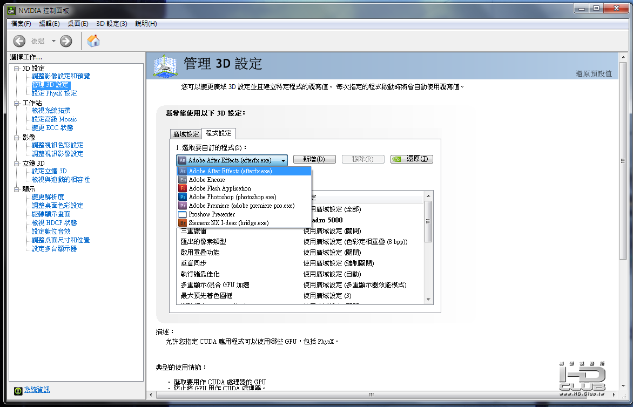Choose Adobe Flash Application from list

(244, 188)
